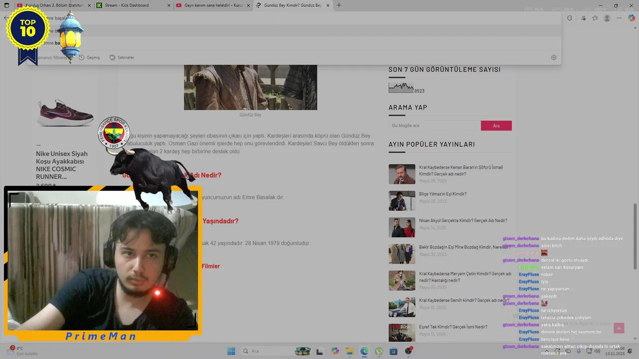Open Kral Kaybederse Meryem Çetin article
Screen dimensions: 639x359
pos(465,277)
